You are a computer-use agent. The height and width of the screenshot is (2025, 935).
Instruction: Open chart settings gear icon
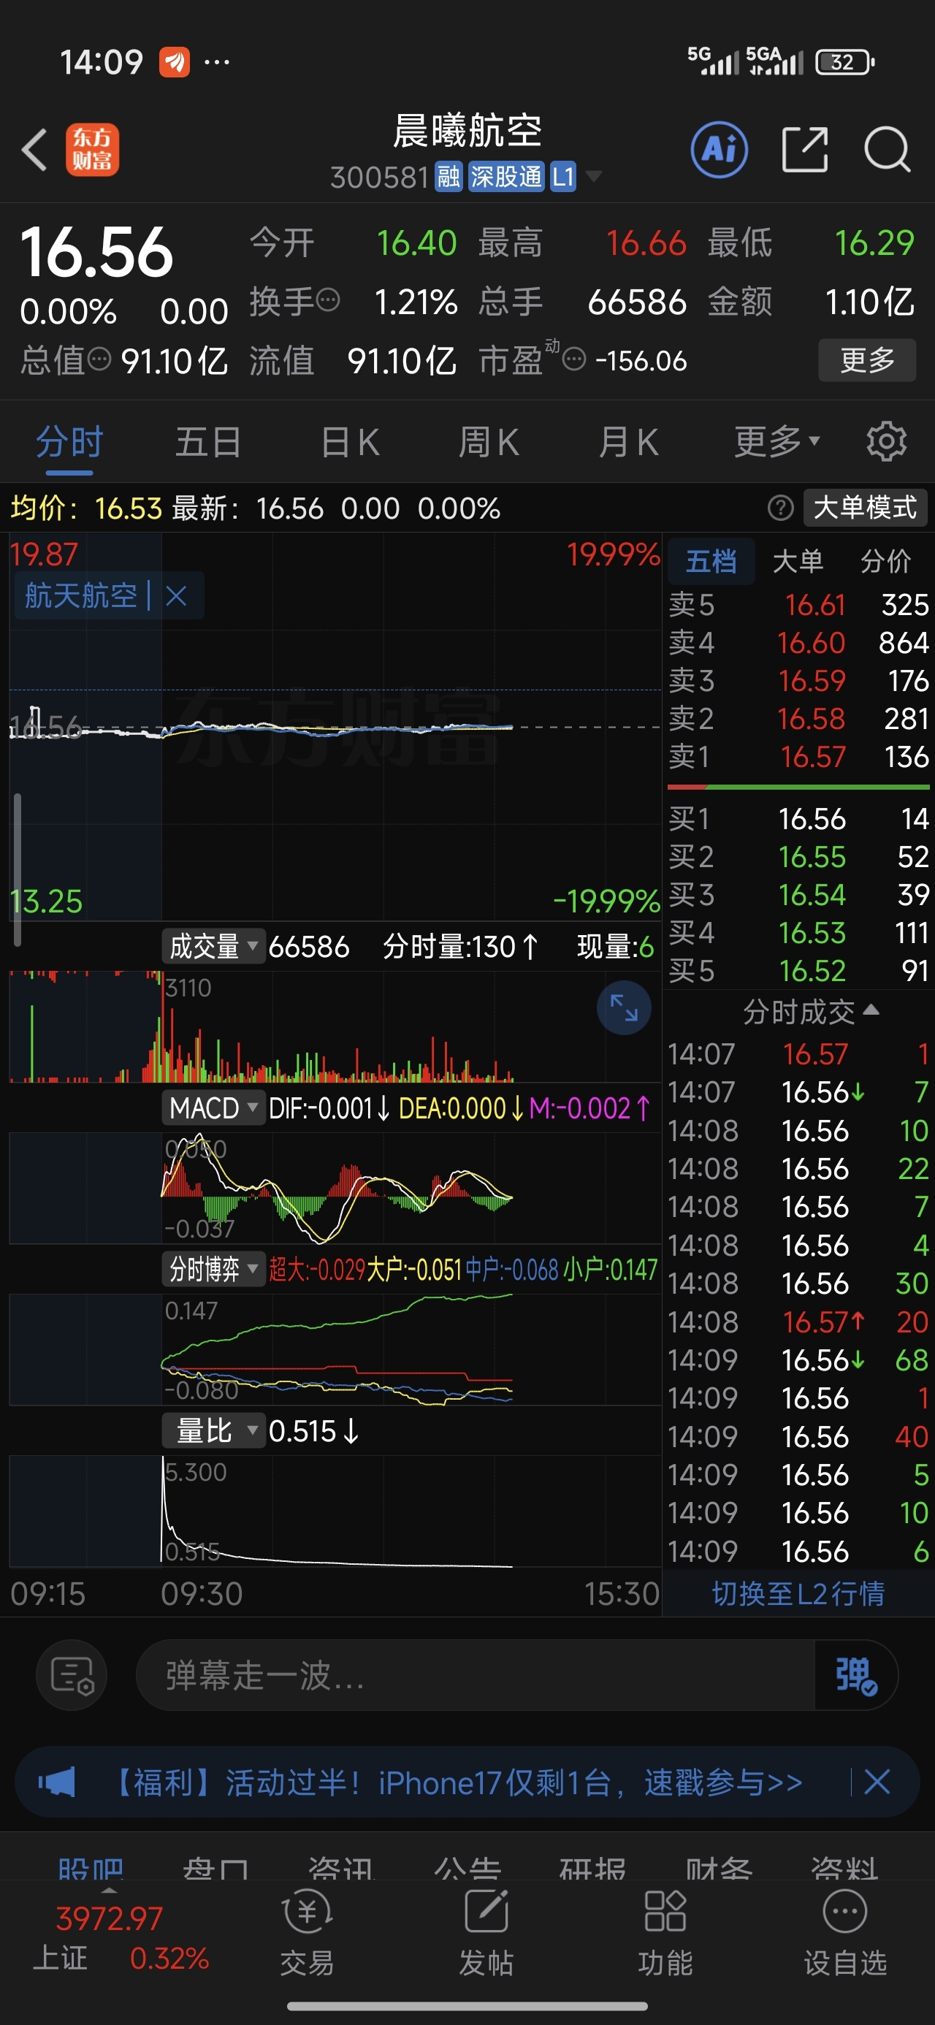[x=886, y=442]
